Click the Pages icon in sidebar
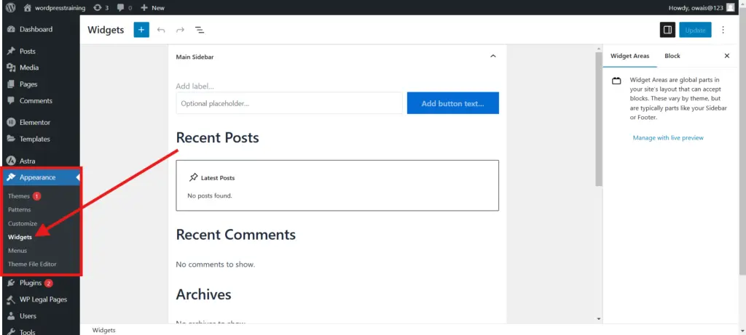The width and height of the screenshot is (746, 335). pyautogui.click(x=11, y=84)
